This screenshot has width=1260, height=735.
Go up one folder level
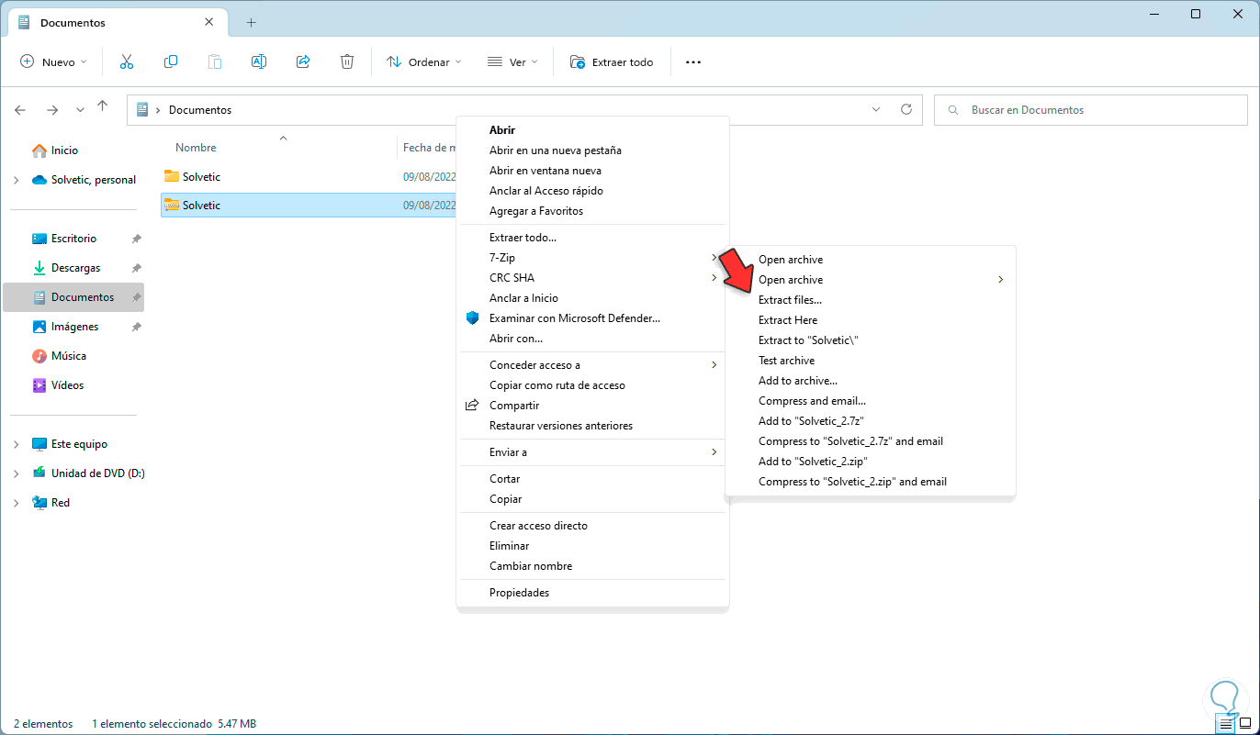pos(103,107)
